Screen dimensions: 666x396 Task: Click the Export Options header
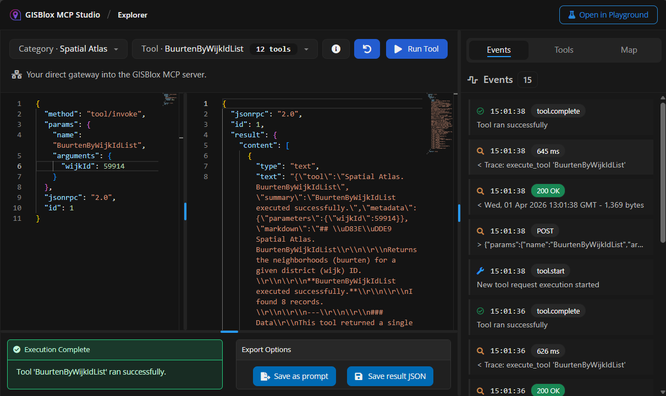pos(343,349)
